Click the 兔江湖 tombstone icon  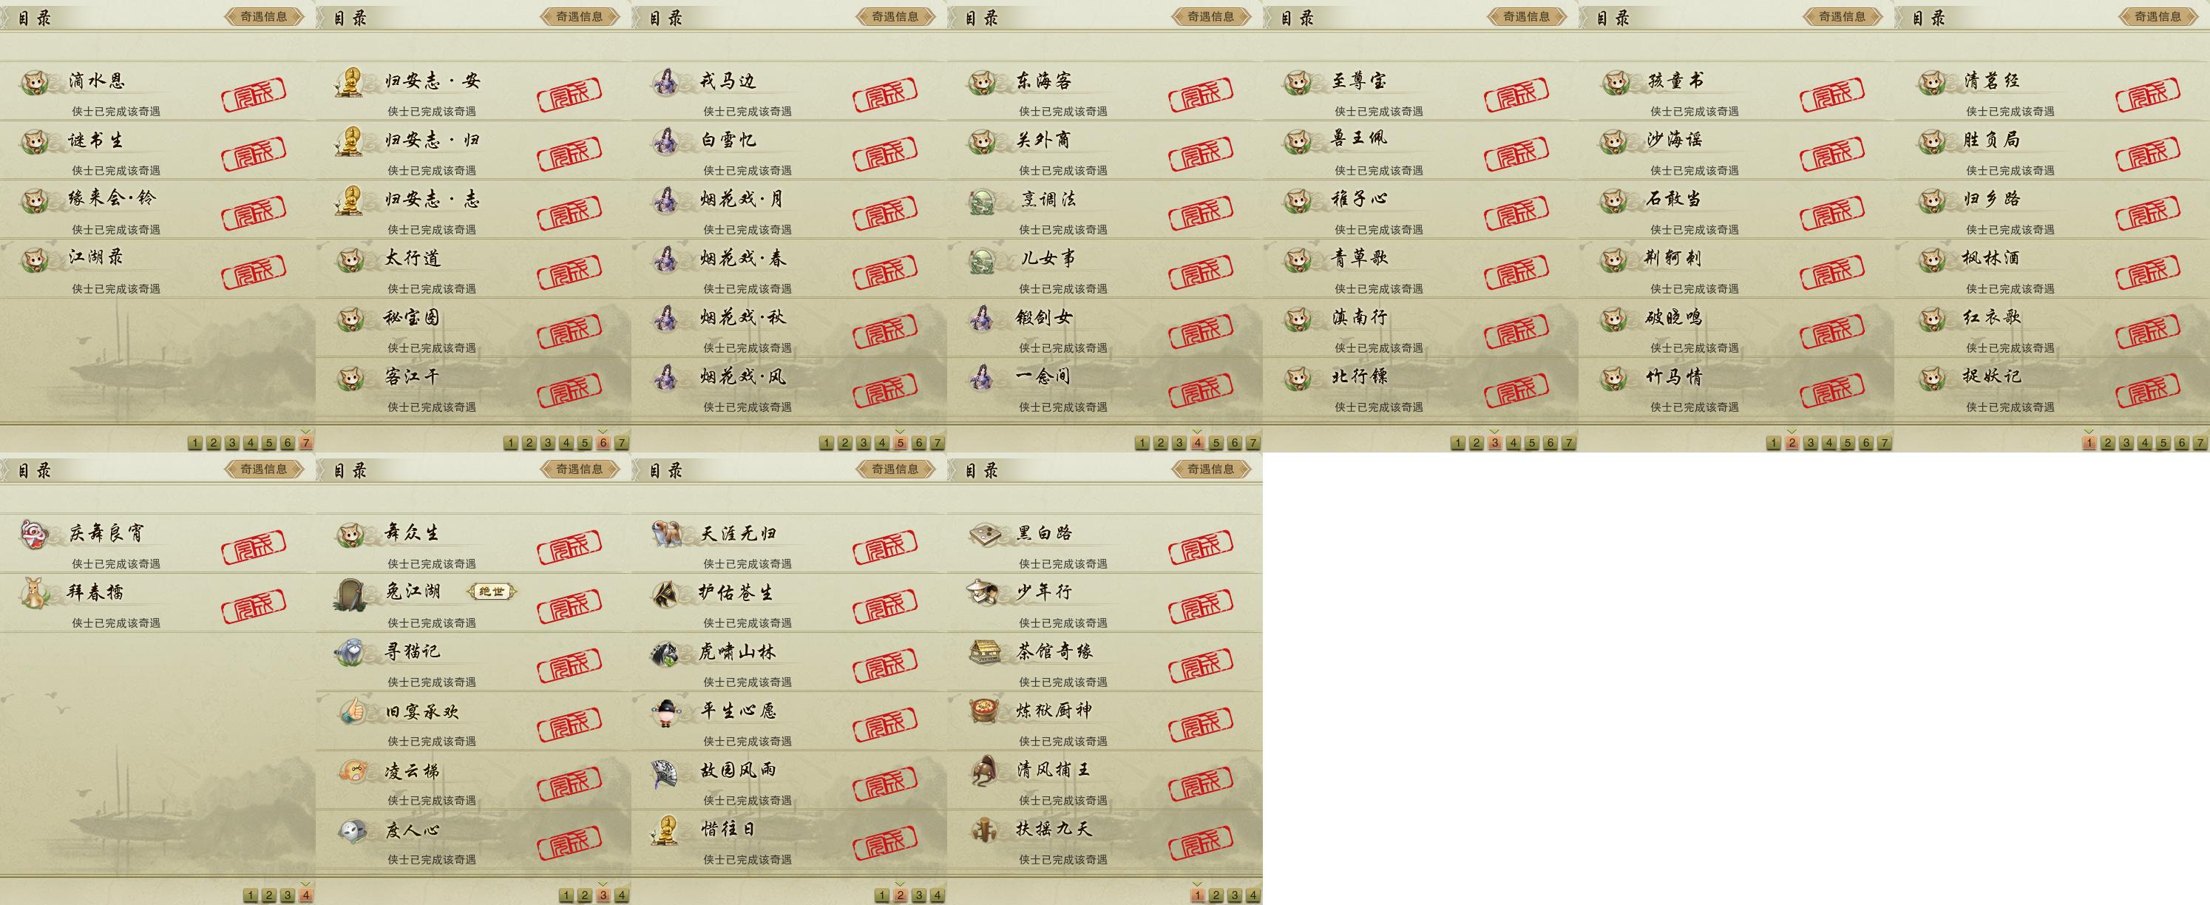352,594
